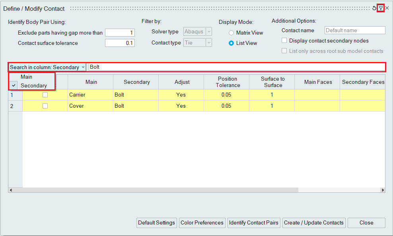This screenshot has height=236, width=393.
Task: Choose Secondary from search column menu
Action: [x=33, y=85]
